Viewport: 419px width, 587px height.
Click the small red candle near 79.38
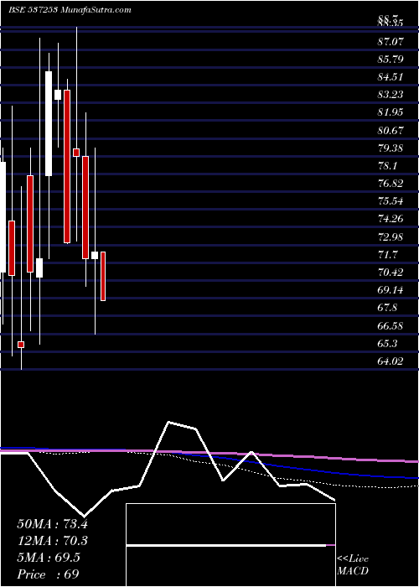[76, 153]
